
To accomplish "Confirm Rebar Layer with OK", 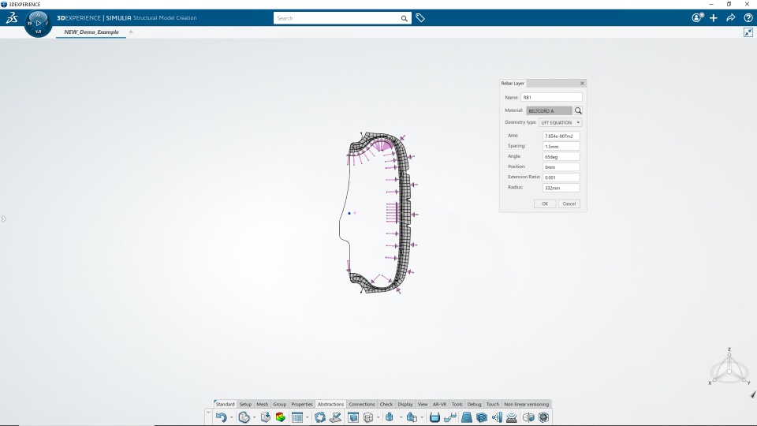I will pos(545,204).
